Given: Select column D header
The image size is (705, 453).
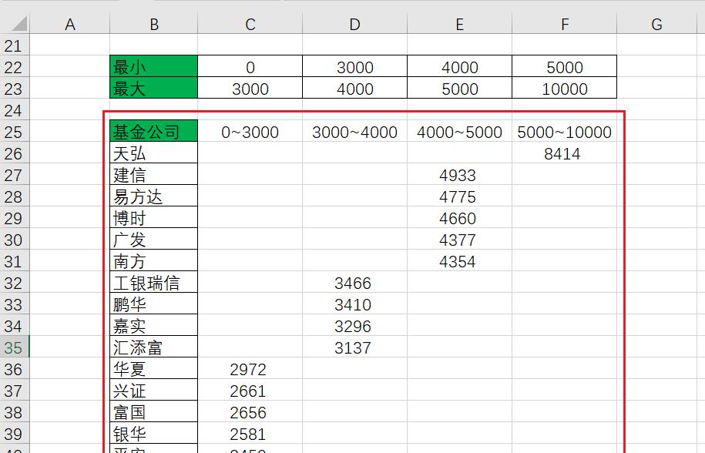Looking at the screenshot, I should click(x=354, y=24).
